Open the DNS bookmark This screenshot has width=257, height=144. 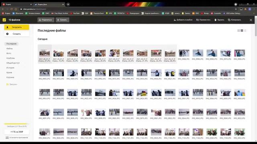pos(196,13)
